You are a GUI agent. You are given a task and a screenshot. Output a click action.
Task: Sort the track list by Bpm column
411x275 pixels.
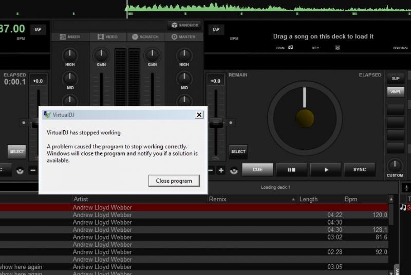click(x=351, y=199)
